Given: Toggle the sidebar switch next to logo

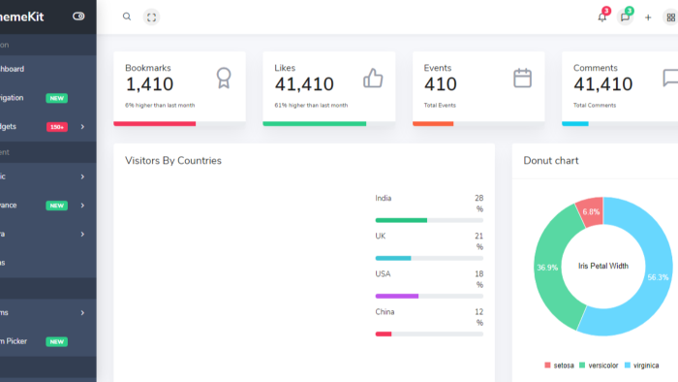Looking at the screenshot, I should pos(78,16).
